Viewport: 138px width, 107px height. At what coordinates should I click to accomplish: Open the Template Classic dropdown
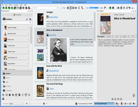pos(16,104)
